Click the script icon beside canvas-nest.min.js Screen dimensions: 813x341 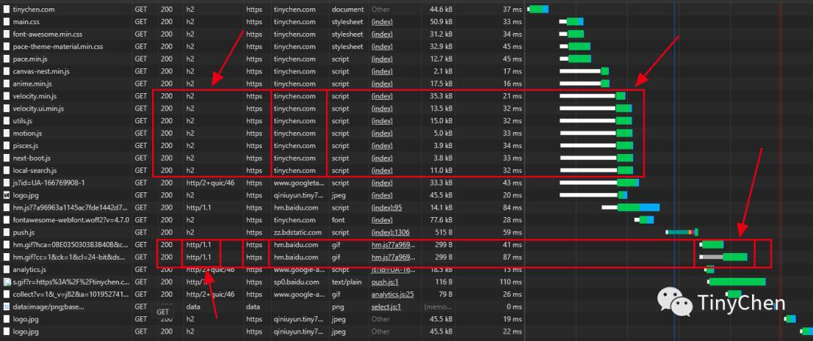pyautogui.click(x=6, y=71)
